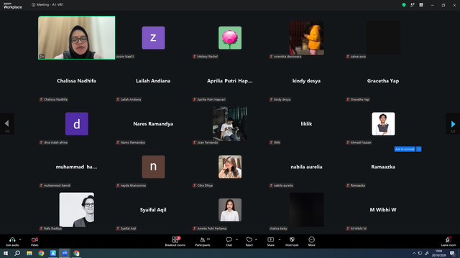The image size is (460, 258).
Task: Open the Windows Start menu
Action: (x=6, y=253)
